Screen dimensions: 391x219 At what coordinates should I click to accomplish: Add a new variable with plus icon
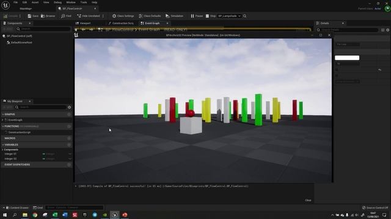69,145
